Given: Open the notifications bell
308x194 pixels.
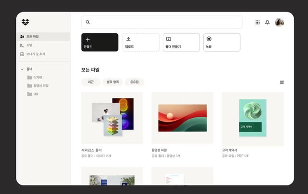Looking at the screenshot, I should [267, 23].
